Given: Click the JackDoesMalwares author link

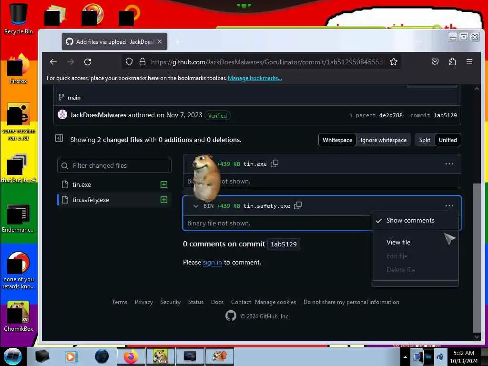Looking at the screenshot, I should (98, 115).
